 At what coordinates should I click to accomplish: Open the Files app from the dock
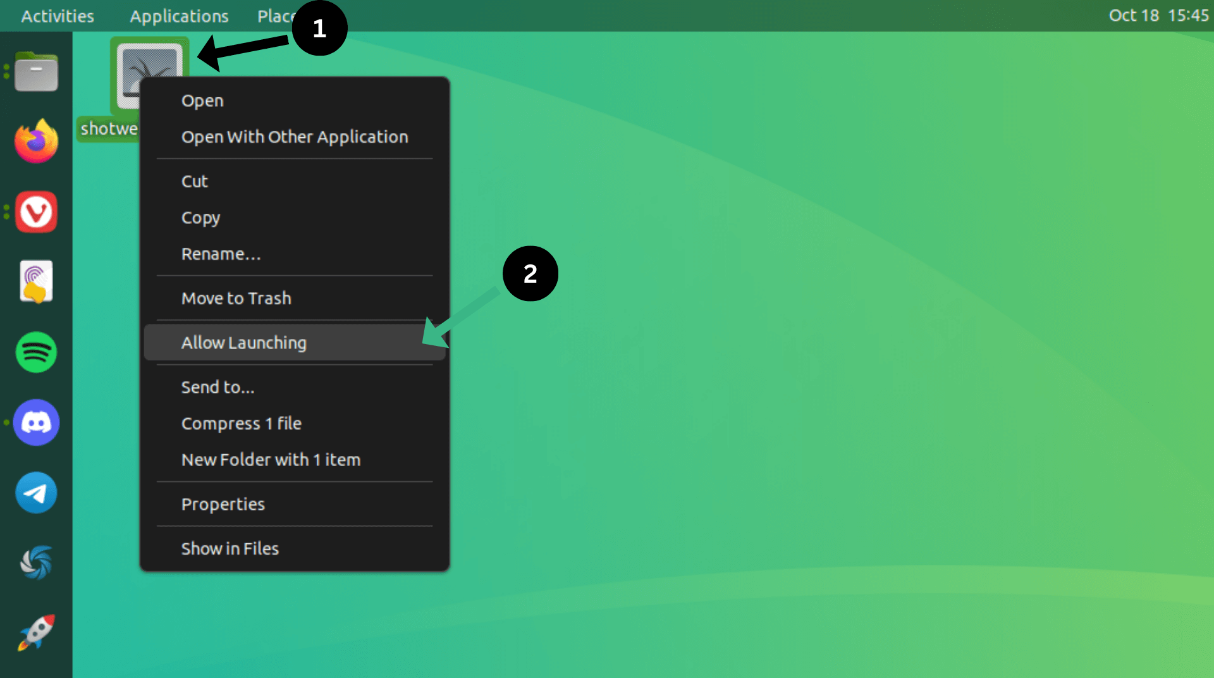pos(36,71)
